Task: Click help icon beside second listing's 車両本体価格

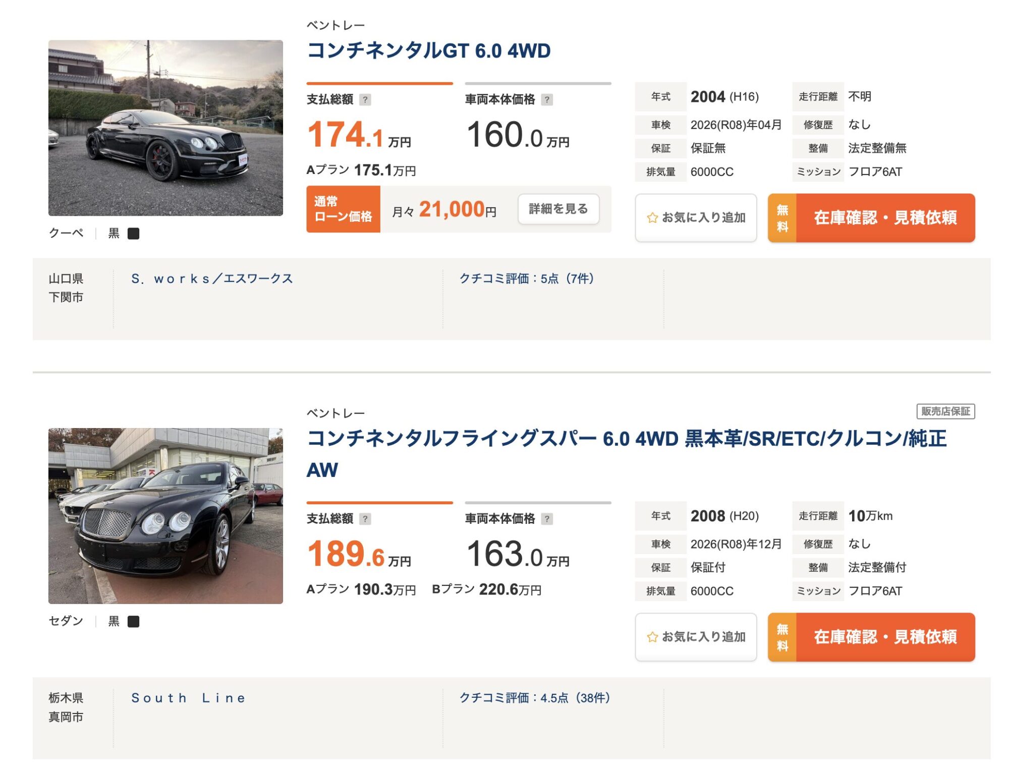Action: [547, 519]
